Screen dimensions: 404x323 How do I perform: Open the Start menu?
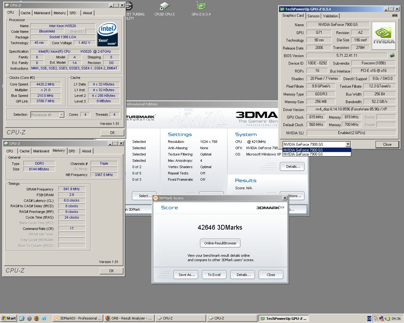9,318
